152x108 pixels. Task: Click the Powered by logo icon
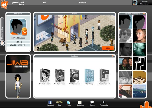(x=104, y=102)
